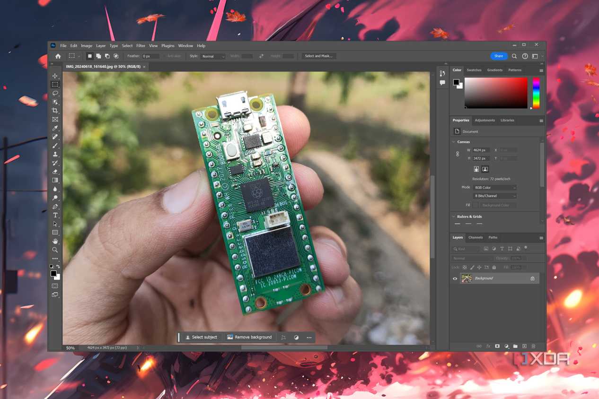
Task: Select the Path Selection tool
Action: point(55,224)
